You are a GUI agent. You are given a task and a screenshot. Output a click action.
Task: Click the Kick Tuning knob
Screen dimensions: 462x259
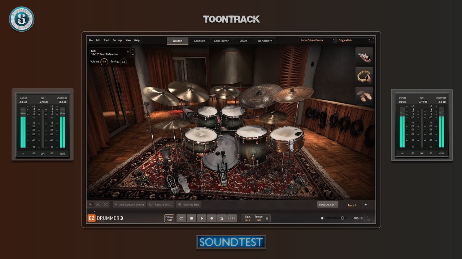[x=123, y=62]
